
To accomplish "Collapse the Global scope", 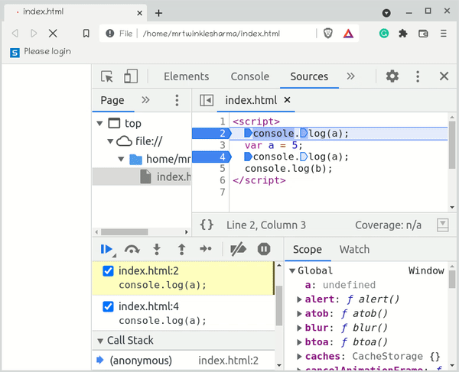I will click(292, 271).
